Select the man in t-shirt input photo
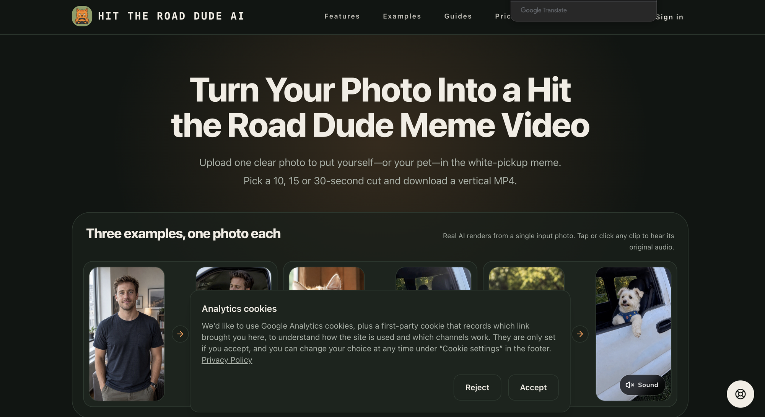765x417 pixels. coord(127,334)
